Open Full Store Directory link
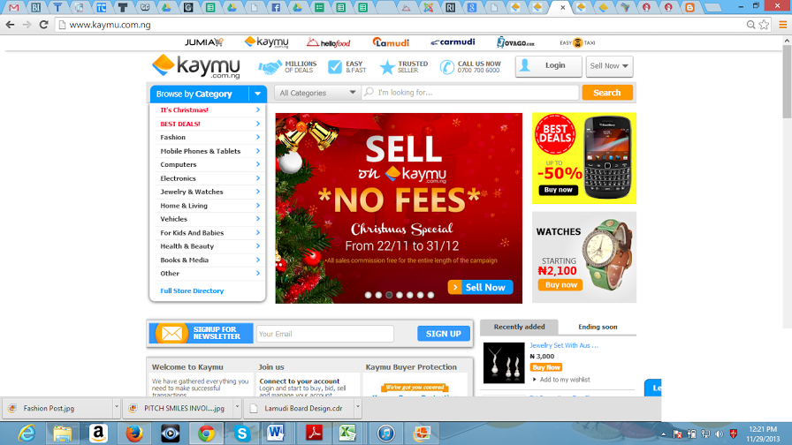 [x=192, y=291]
